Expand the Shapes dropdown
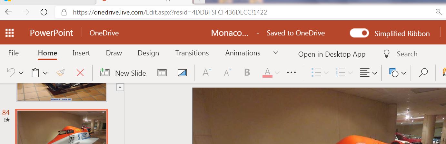Viewport: 446px width, 144px height. [x=403, y=73]
